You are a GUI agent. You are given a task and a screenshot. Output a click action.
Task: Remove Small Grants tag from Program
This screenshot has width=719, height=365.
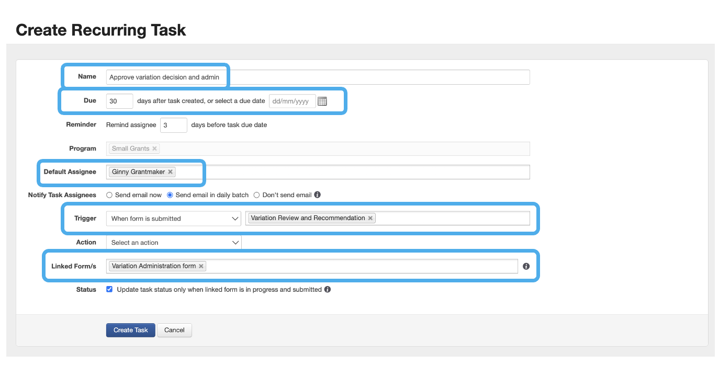click(x=154, y=149)
